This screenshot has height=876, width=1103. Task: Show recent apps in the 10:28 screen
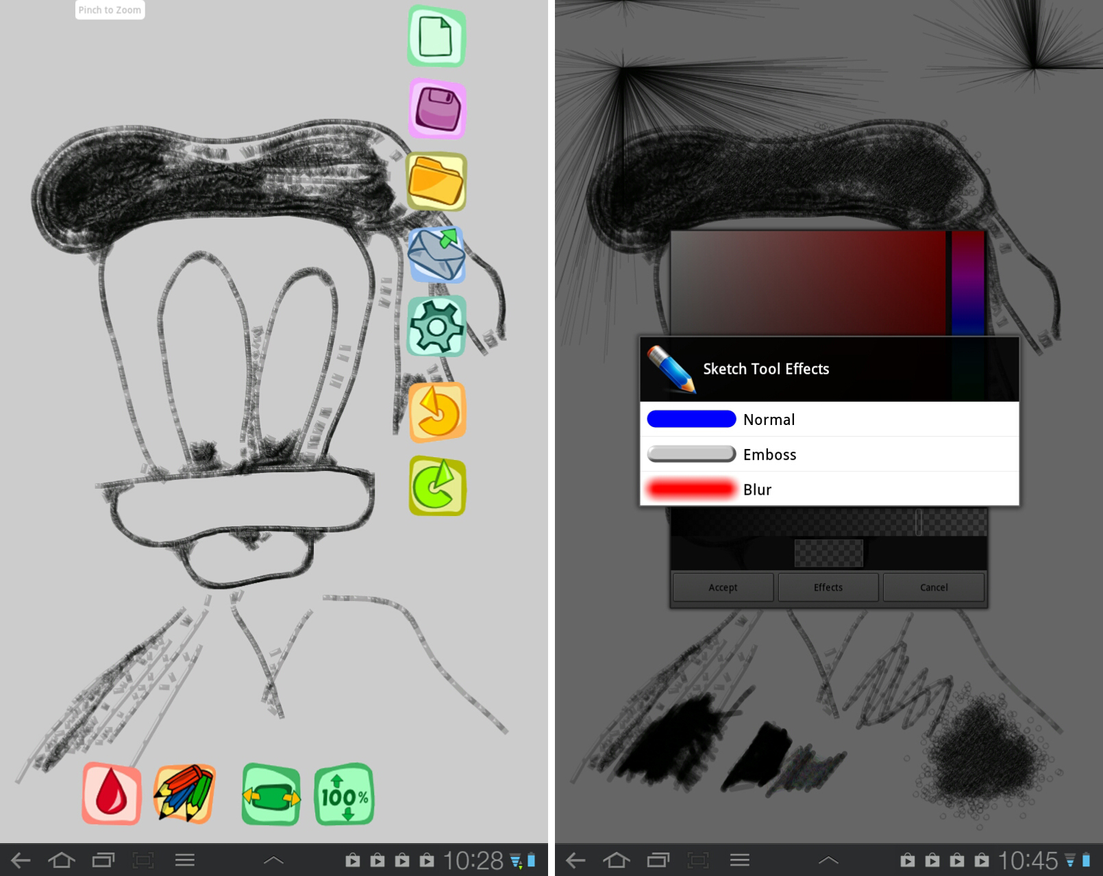(x=103, y=860)
